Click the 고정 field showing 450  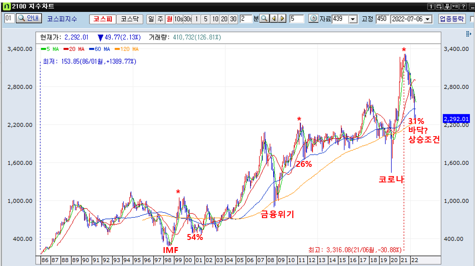(x=382, y=19)
